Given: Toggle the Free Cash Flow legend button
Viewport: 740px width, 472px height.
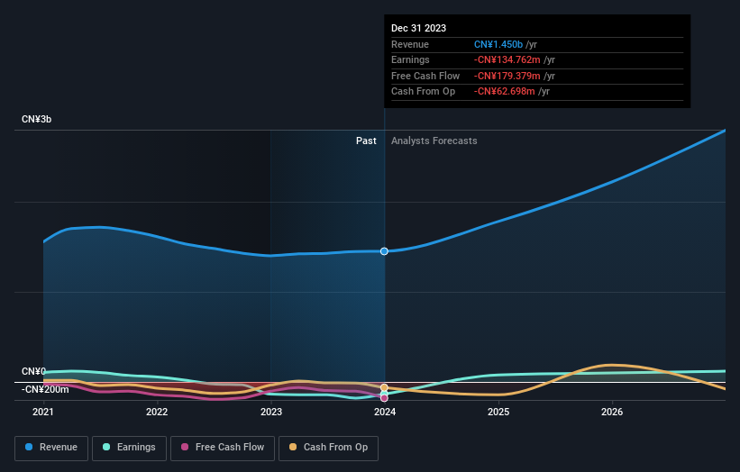Looking at the screenshot, I should (x=223, y=448).
